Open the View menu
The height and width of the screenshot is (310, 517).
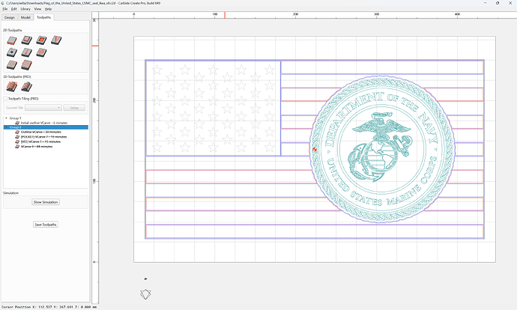37,9
